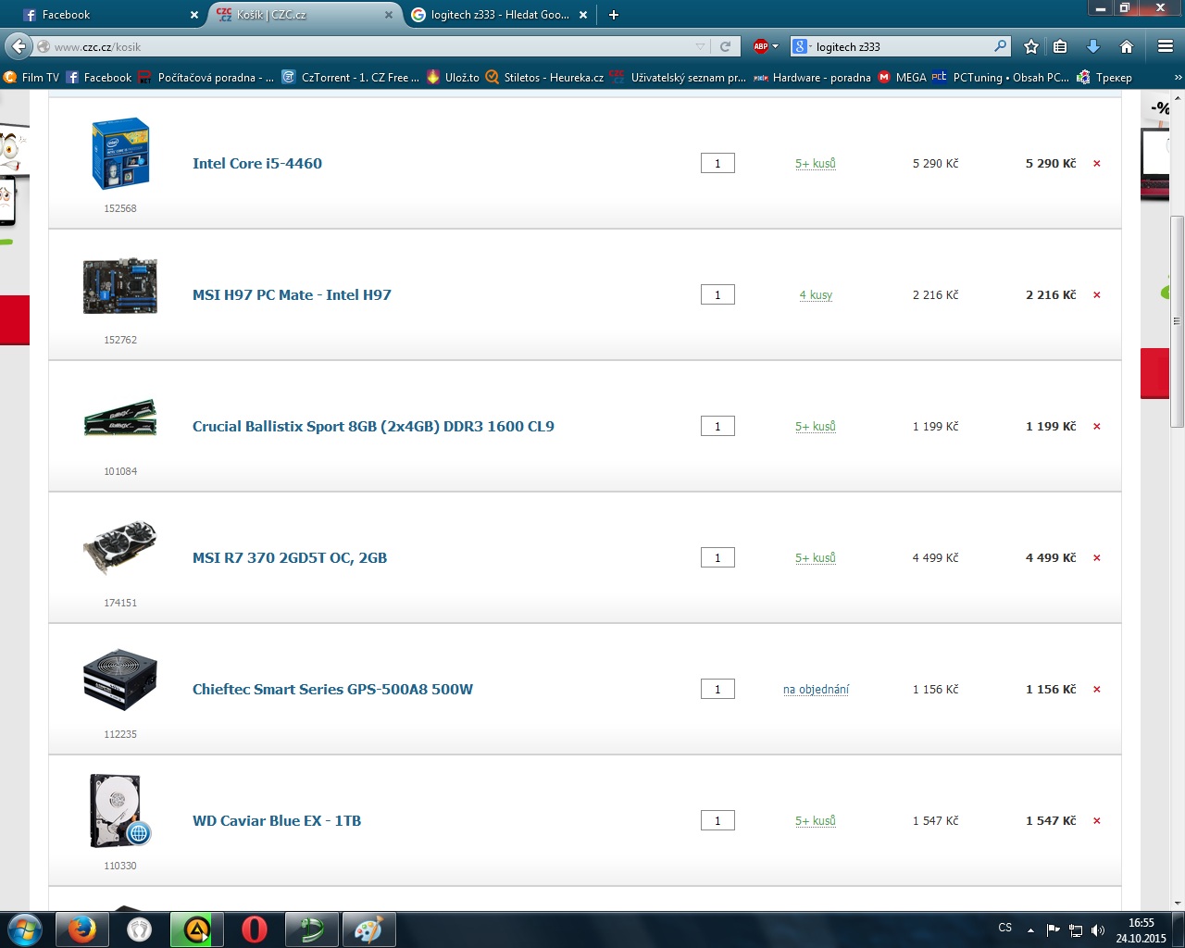This screenshot has height=948, width=1185.
Task: Open the PCTuning - Obsah PC bookmark
Action: [1000, 78]
